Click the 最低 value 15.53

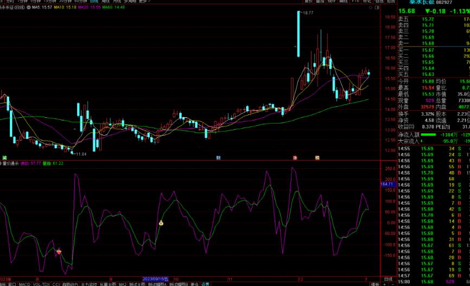point(428,94)
